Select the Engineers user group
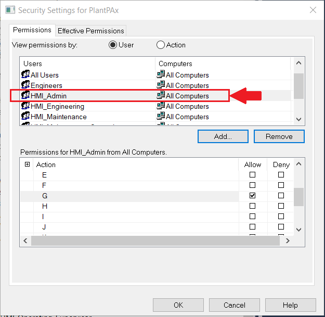This screenshot has width=325, height=317. pos(157,85)
